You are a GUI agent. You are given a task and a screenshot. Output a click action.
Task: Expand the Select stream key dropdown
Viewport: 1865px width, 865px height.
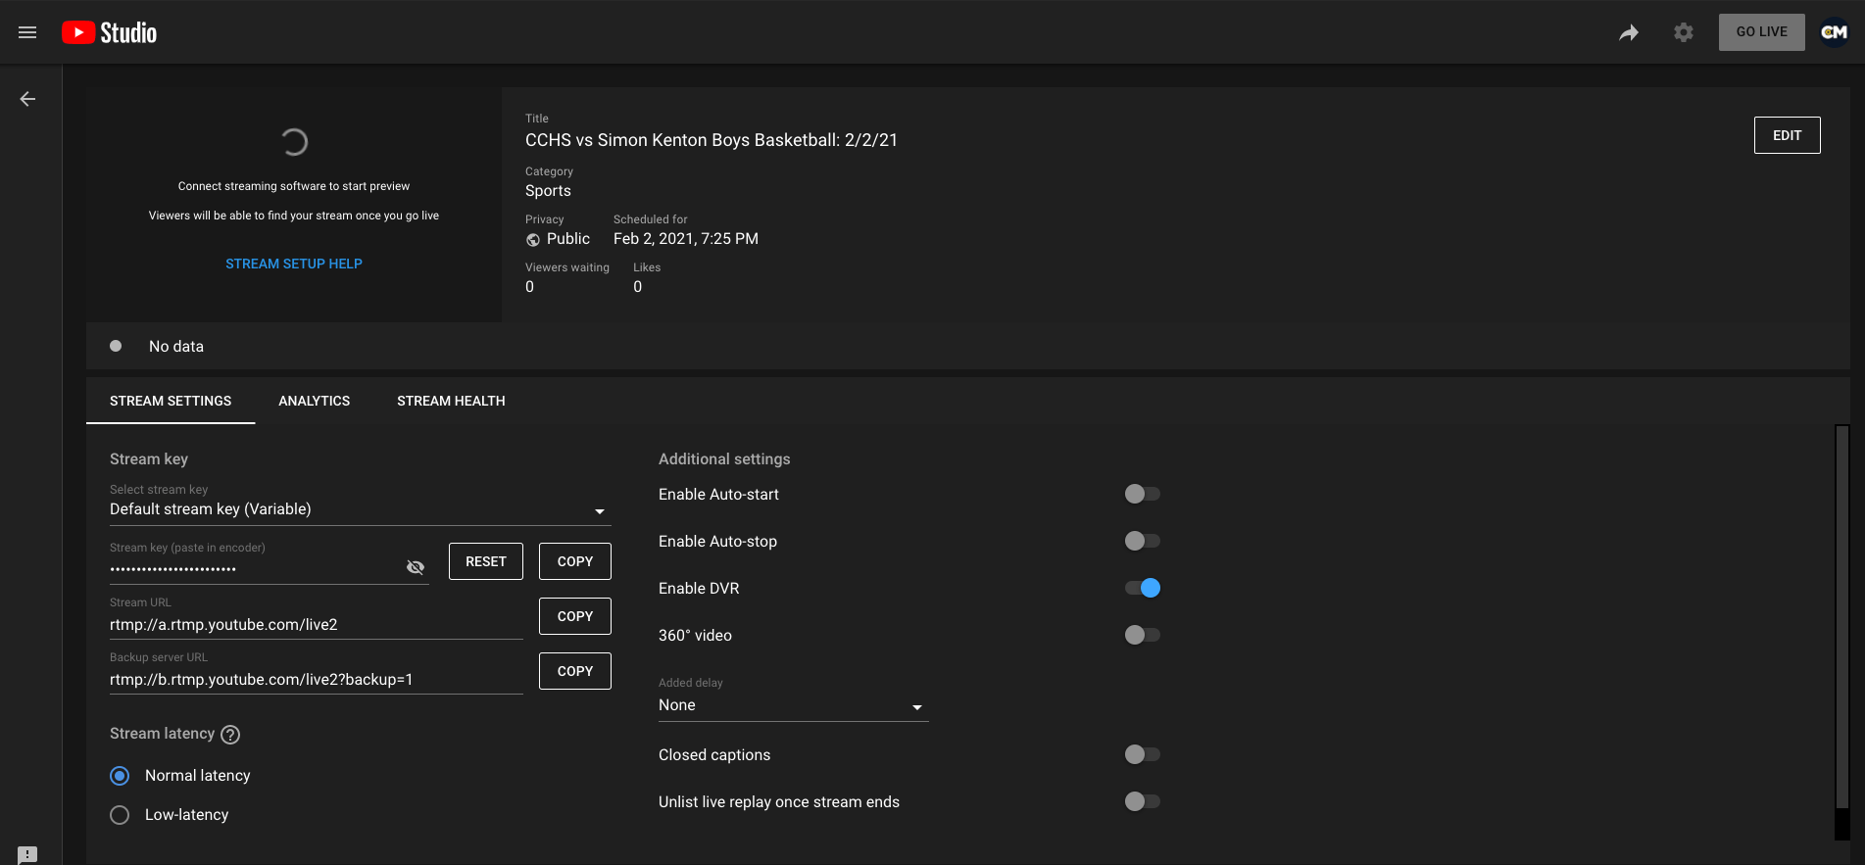[359, 509]
